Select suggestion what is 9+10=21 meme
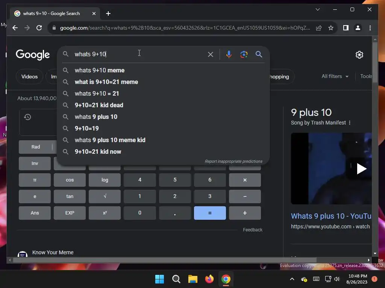385x288 pixels. (x=163, y=82)
